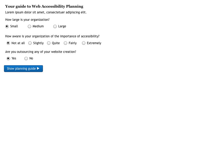The width and height of the screenshot is (206, 147).
Task: Click the arrow icon on the planning guide button
Action: pyautogui.click(x=38, y=68)
